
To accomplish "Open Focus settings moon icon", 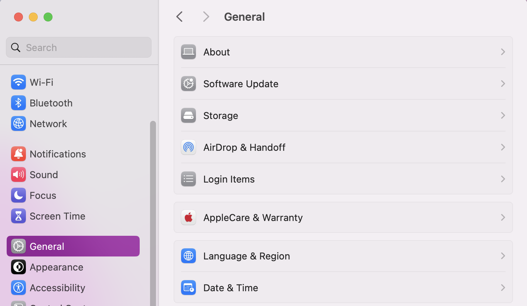I will (x=18, y=195).
